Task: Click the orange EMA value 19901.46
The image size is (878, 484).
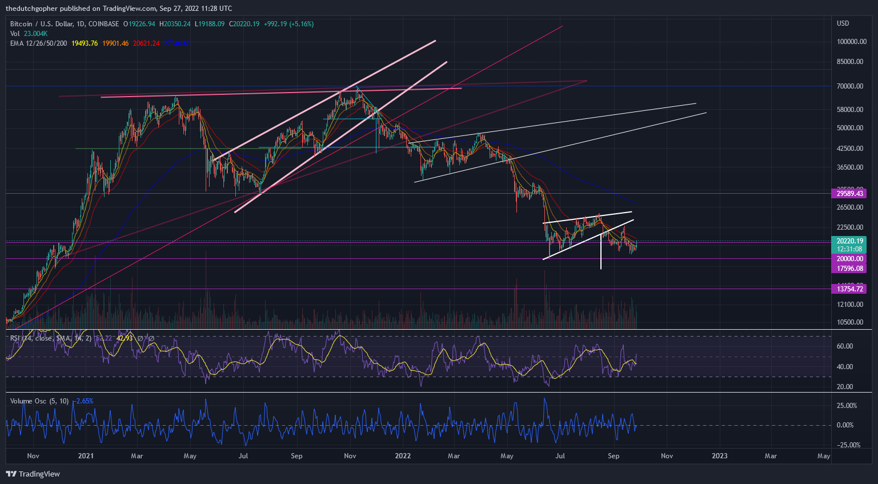Action: [x=115, y=43]
